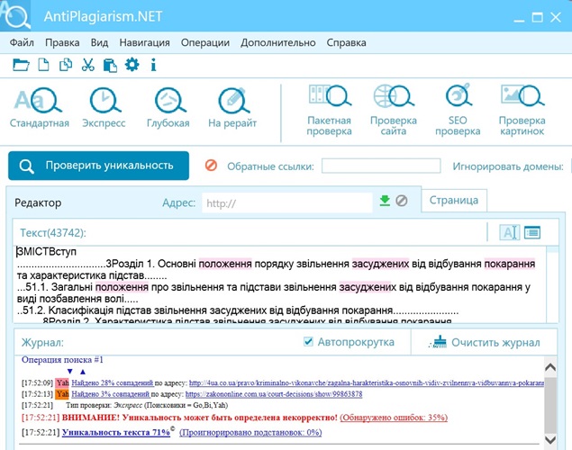Click the Операция поиска #1 heading
Viewport: 572px width, 450px height.
point(62,360)
